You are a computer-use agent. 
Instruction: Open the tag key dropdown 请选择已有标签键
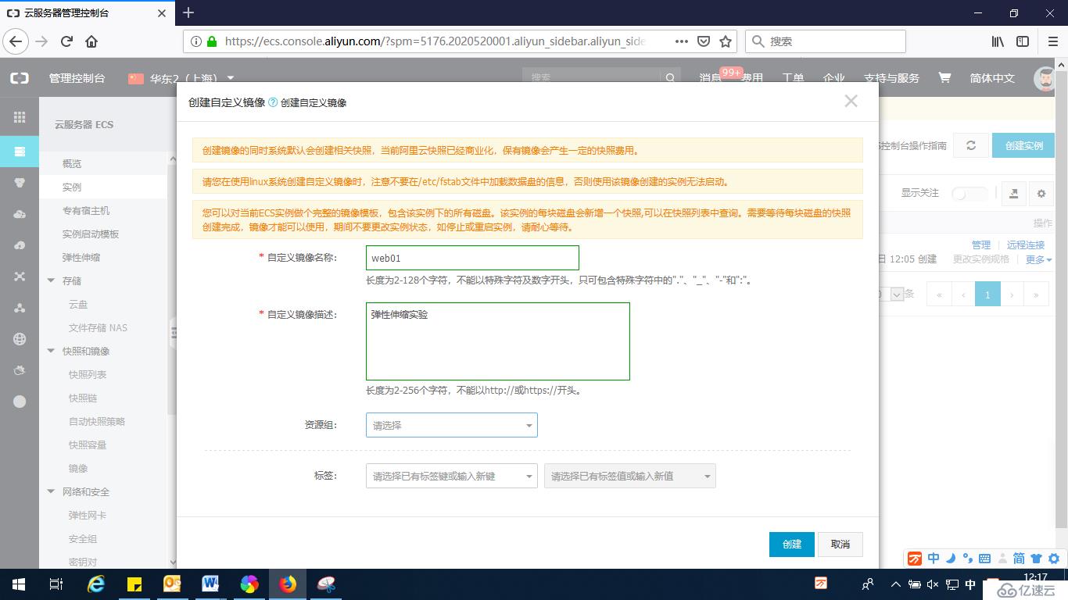[451, 476]
